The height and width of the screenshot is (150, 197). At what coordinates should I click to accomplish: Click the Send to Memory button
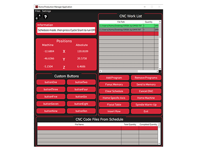pyautogui.click(x=146, y=84)
